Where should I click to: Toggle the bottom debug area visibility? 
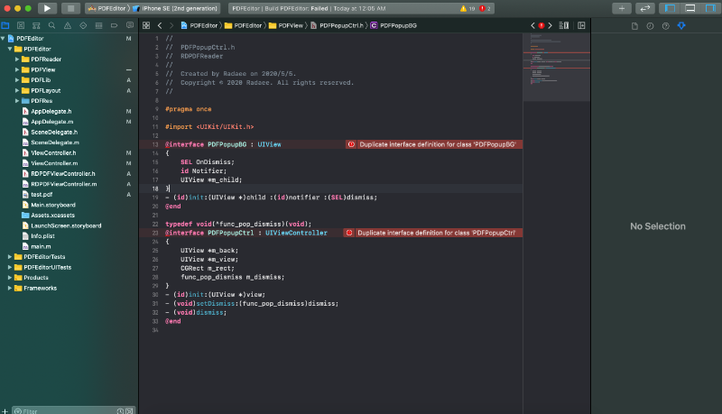point(688,8)
